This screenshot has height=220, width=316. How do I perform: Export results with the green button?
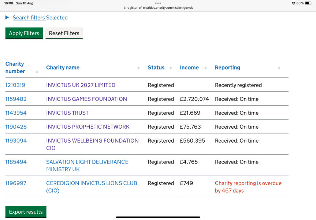click(x=26, y=212)
